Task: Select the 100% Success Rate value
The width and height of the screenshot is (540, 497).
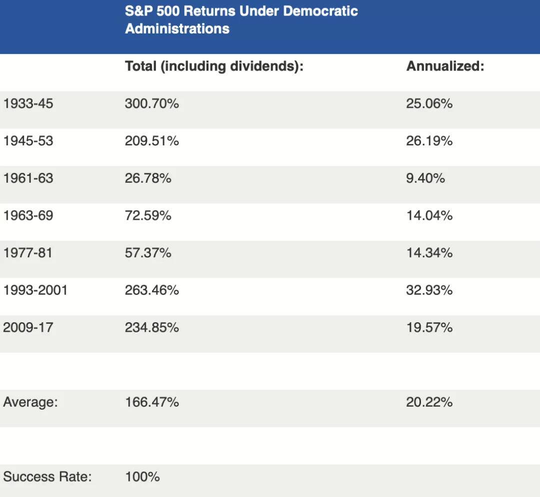Action: (x=142, y=477)
